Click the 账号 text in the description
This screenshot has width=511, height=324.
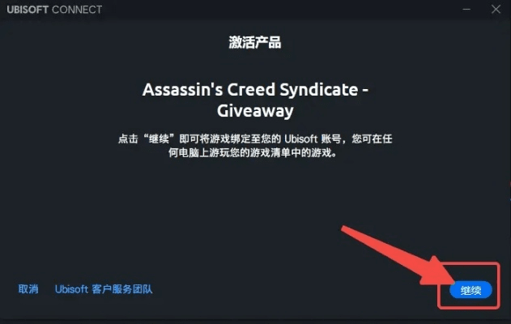[331, 139]
